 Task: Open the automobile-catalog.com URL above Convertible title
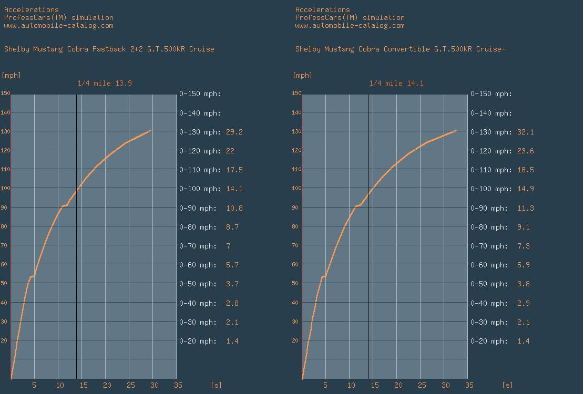(x=350, y=26)
